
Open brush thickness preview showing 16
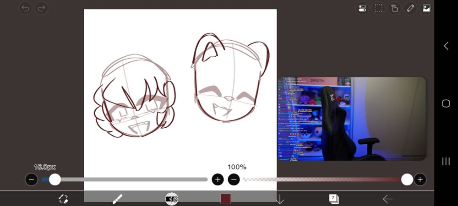pyautogui.click(x=172, y=199)
